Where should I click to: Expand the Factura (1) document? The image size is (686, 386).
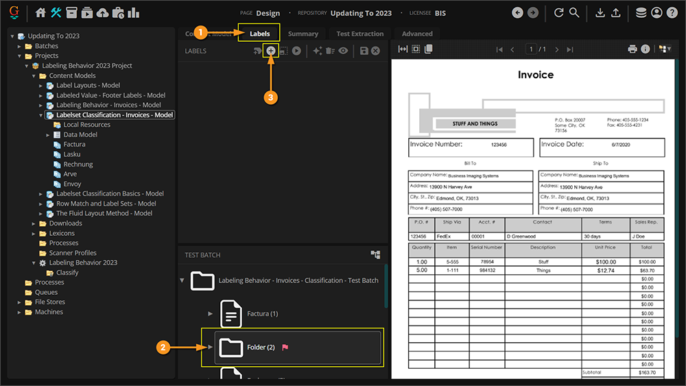(x=211, y=313)
